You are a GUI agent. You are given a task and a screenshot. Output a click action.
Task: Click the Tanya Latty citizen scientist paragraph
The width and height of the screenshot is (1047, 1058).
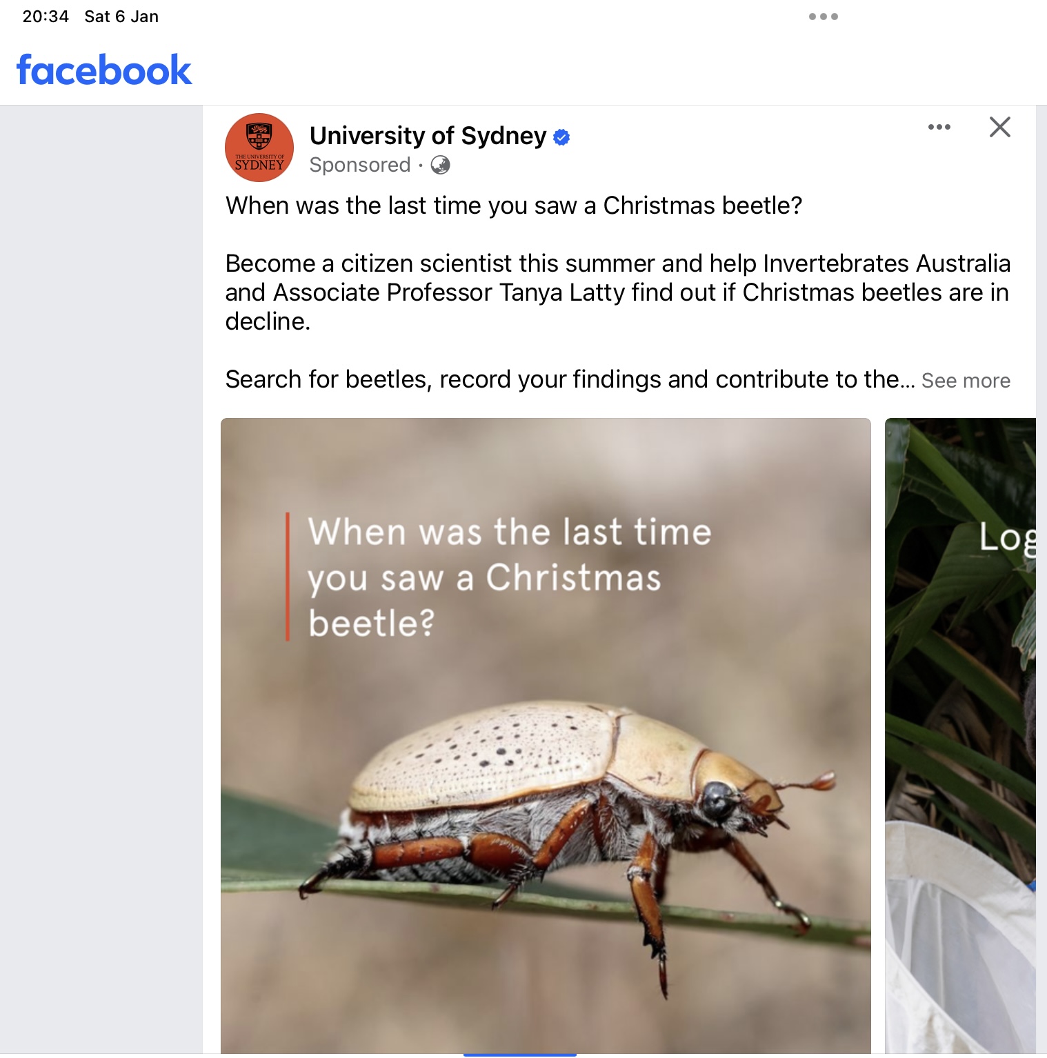pyautogui.click(x=618, y=292)
